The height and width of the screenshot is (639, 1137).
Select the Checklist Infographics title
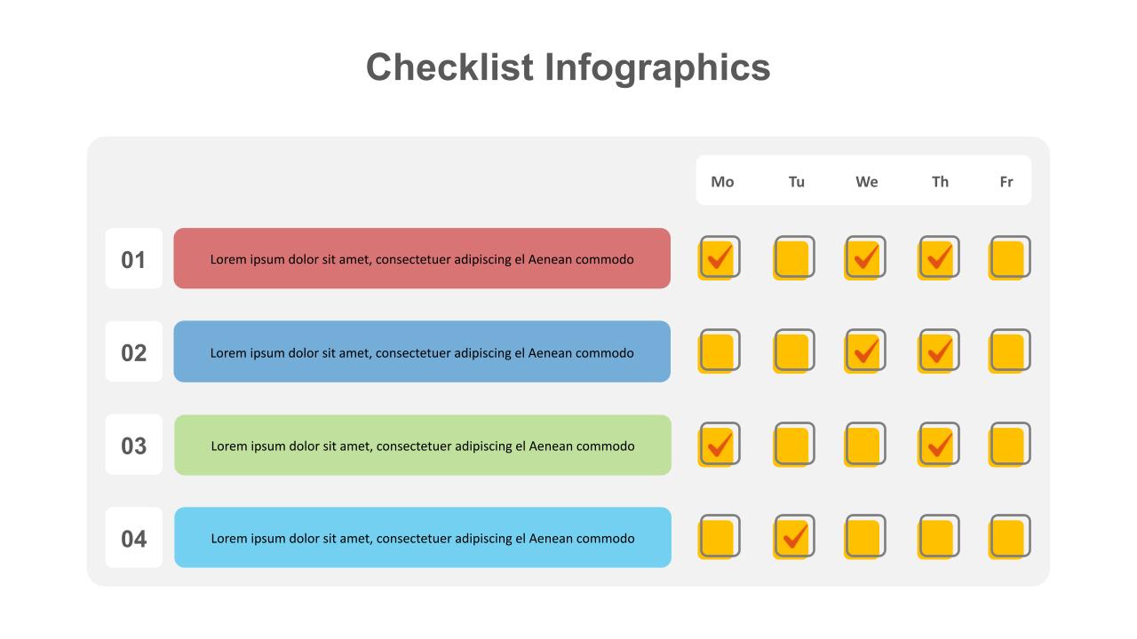(568, 67)
